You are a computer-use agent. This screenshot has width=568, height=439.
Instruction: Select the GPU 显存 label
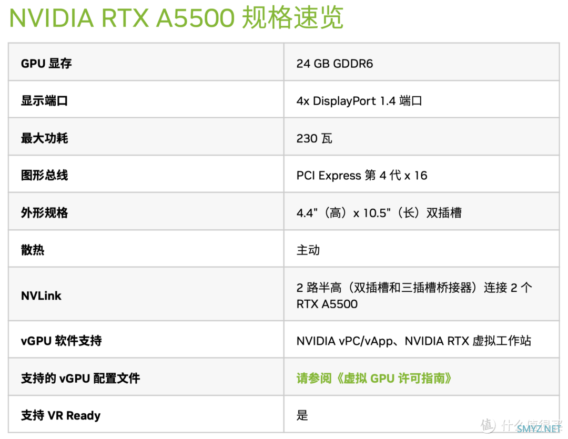46,64
